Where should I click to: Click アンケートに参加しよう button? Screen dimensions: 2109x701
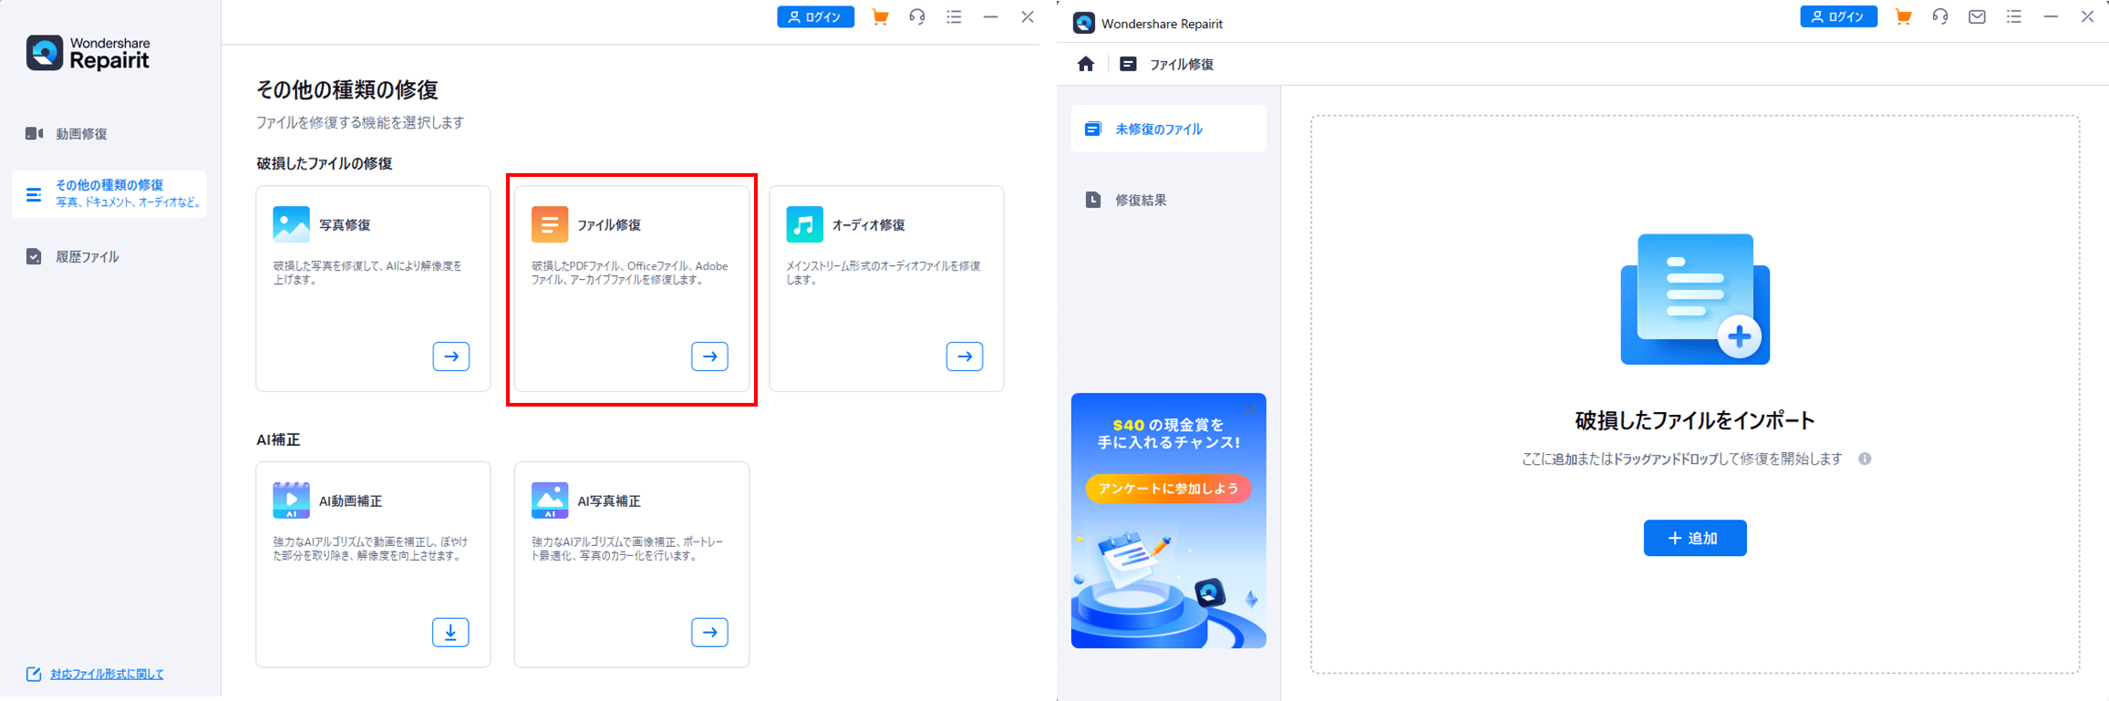[x=1168, y=489]
